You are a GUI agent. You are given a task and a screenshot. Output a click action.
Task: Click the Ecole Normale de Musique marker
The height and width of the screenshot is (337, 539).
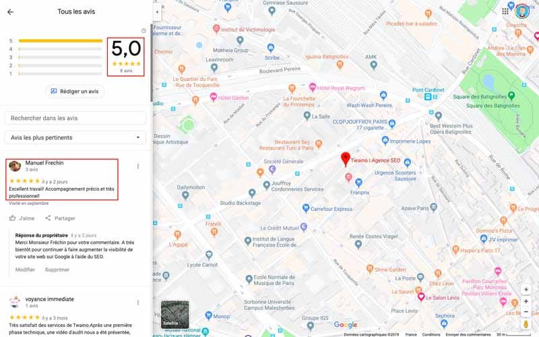249,279
